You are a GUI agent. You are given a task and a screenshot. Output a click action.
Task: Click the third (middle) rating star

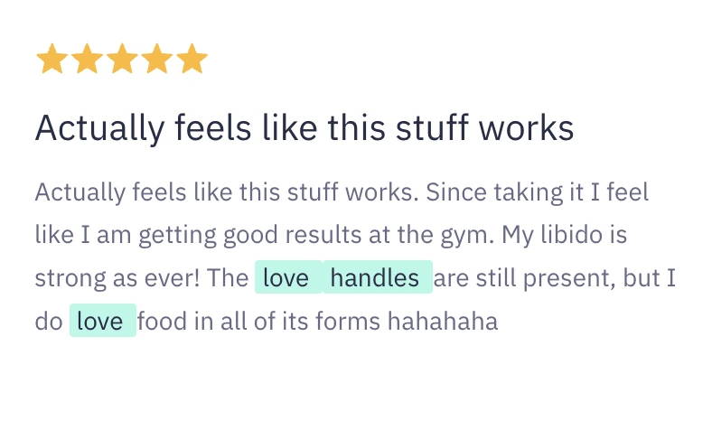pos(122,61)
